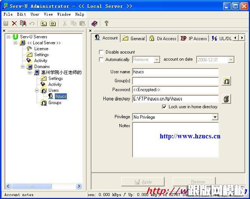Close the left tree pane

pos(4,31)
